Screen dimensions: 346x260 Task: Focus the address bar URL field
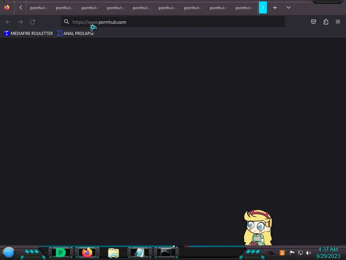(173, 22)
